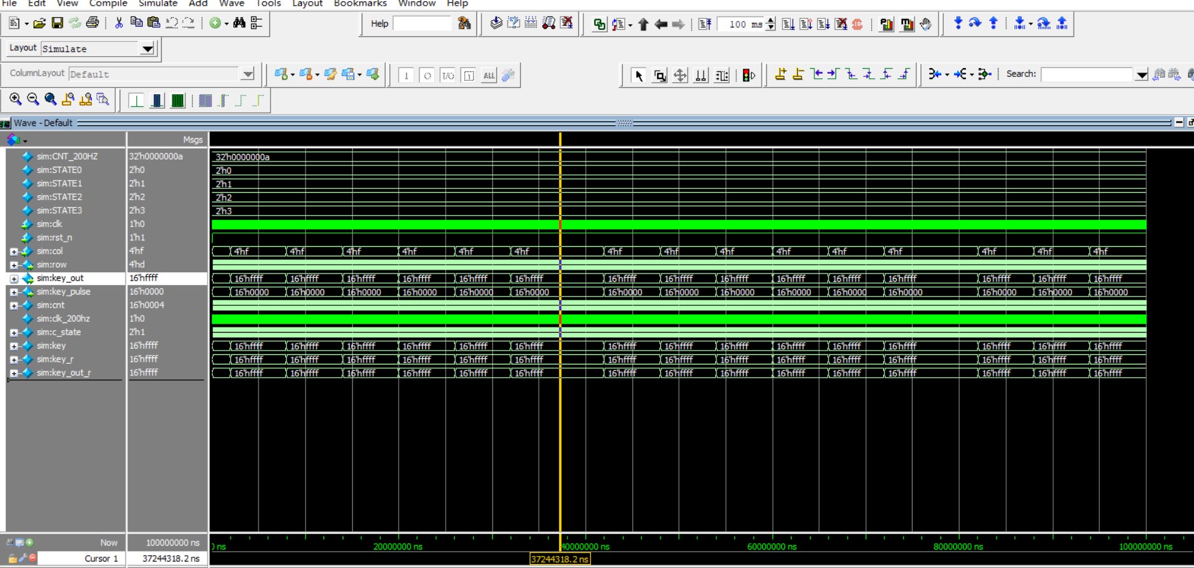Click the Continue Run icon
Screen dimensions: 1194x568
806,24
